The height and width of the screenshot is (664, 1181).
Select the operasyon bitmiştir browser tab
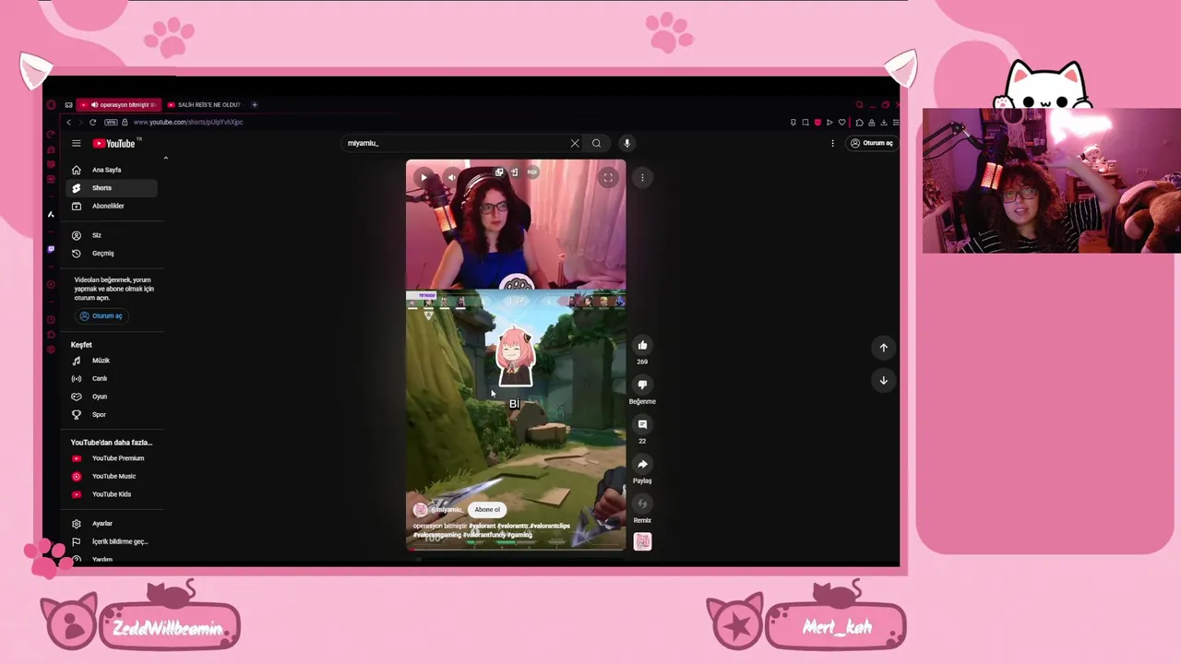(119, 104)
